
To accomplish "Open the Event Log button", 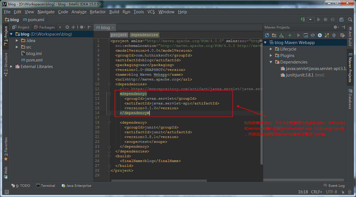I will coord(334,186).
